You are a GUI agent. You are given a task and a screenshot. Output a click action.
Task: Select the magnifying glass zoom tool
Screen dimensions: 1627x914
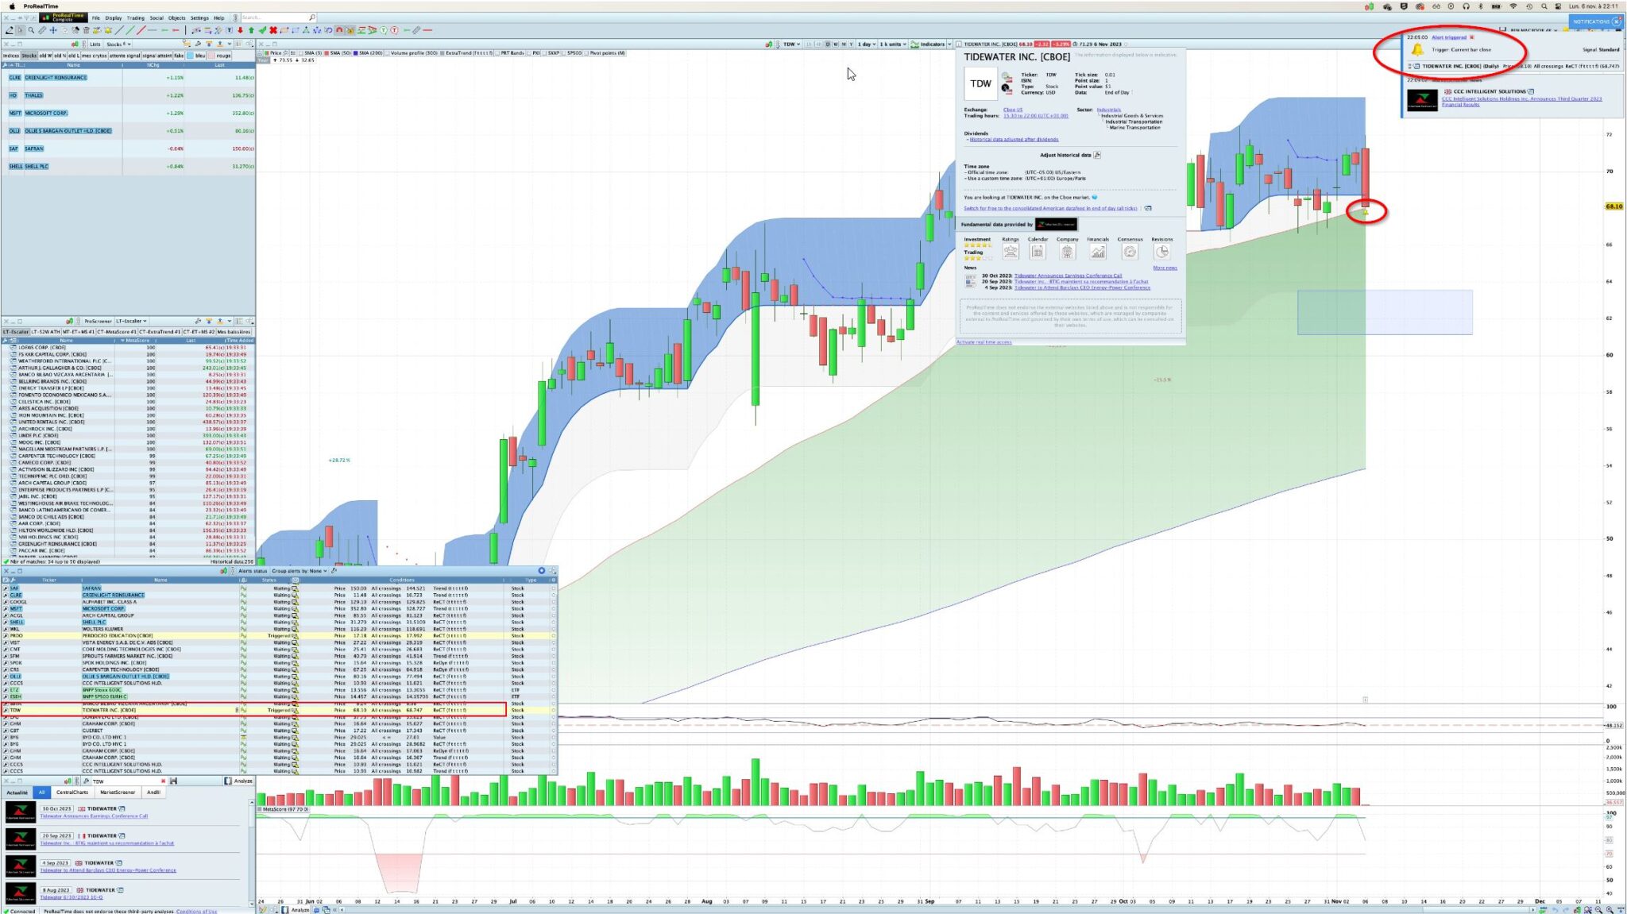click(31, 30)
